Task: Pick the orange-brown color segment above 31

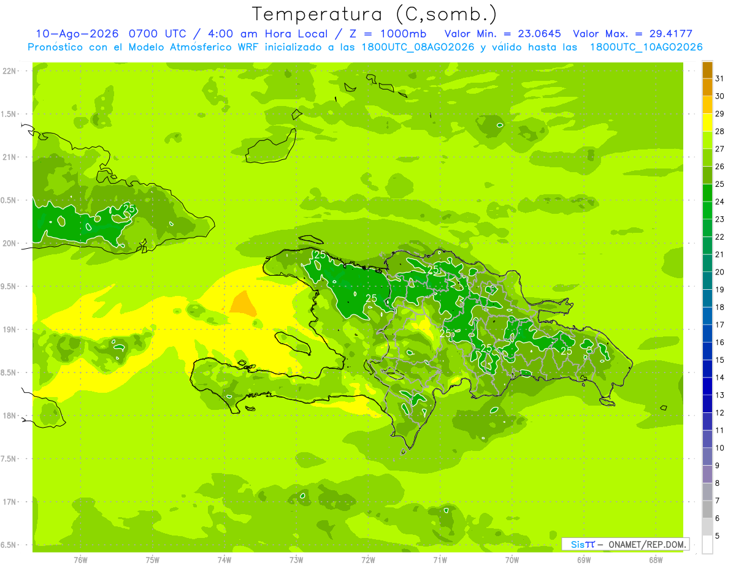Action: point(707,70)
